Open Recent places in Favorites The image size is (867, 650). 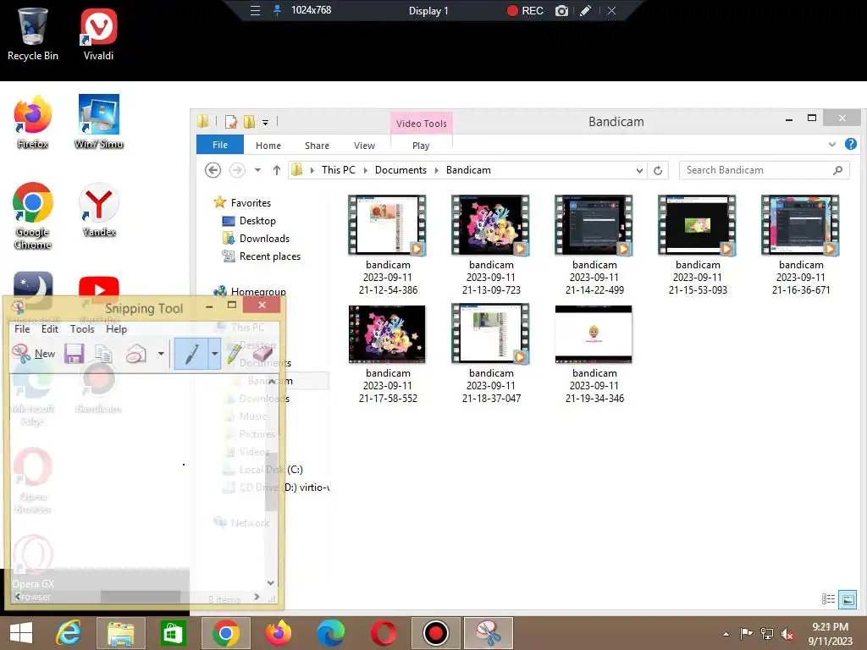pyautogui.click(x=270, y=256)
